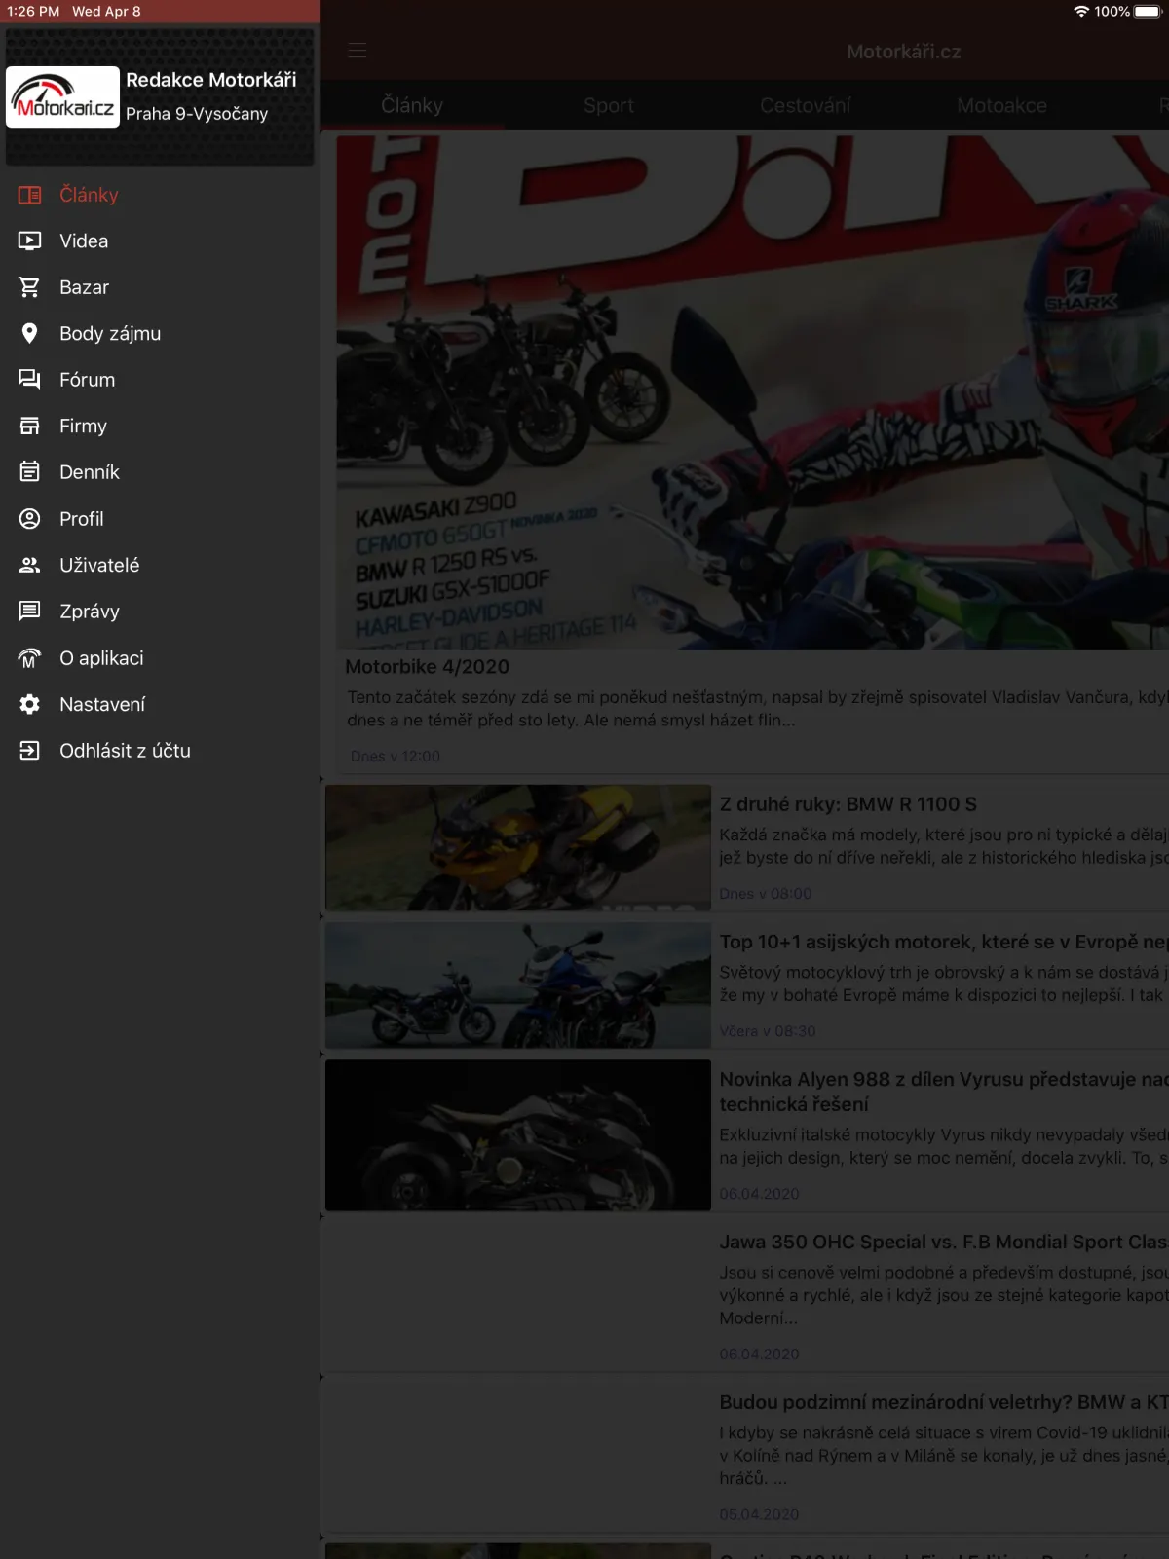Tap Budou podzimní mezinárodní veletrhy headline
This screenshot has height=1559, width=1169.
[943, 1402]
